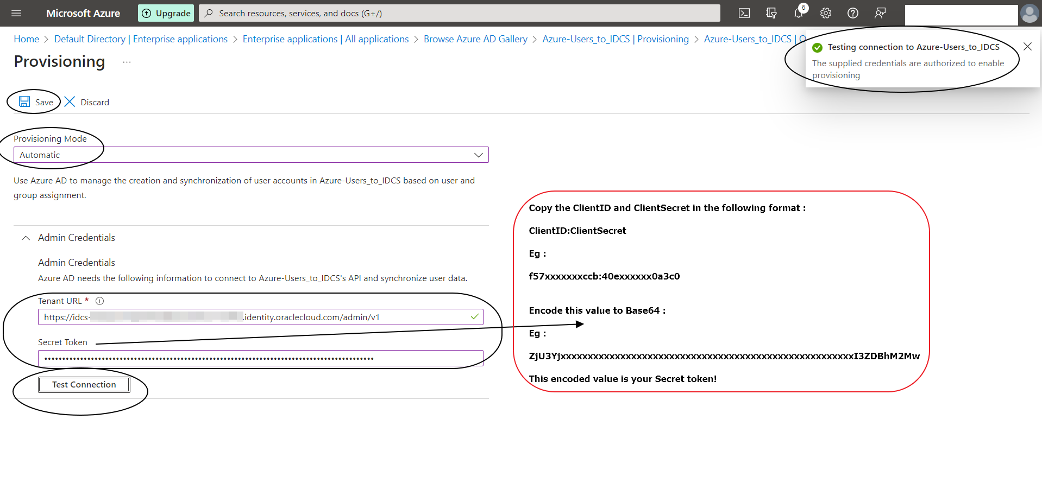This screenshot has height=483, width=1042.
Task: Click the Microsoft Azure portal title
Action: click(83, 13)
